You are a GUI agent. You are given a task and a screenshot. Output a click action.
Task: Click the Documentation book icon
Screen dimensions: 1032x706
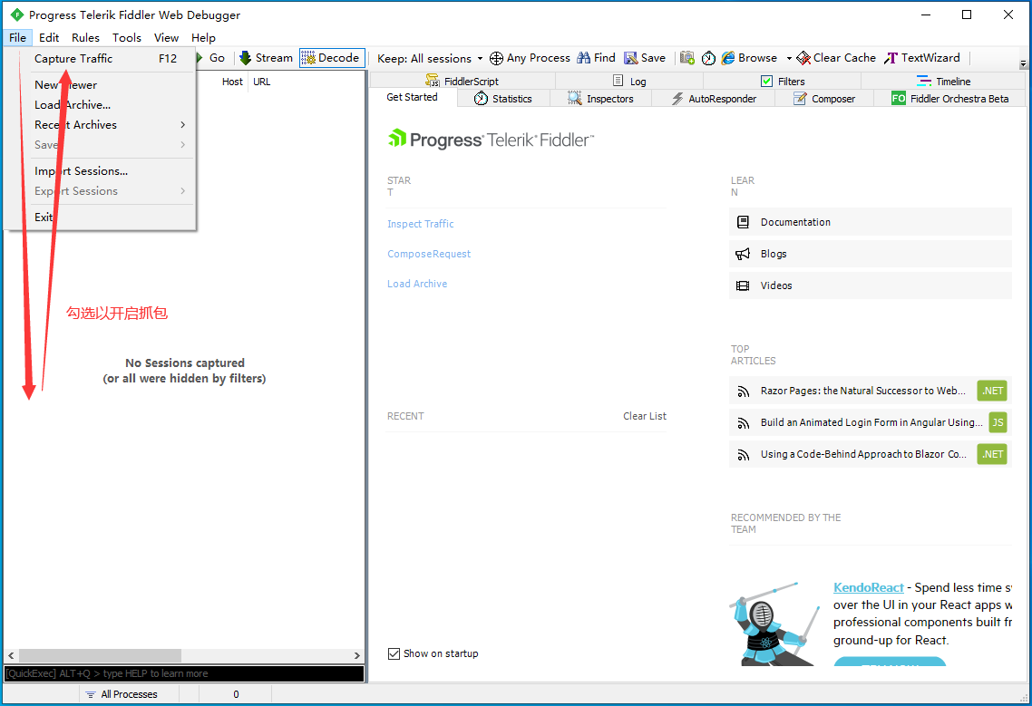743,222
